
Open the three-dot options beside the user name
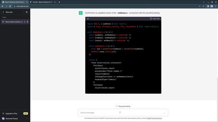[27, 119]
